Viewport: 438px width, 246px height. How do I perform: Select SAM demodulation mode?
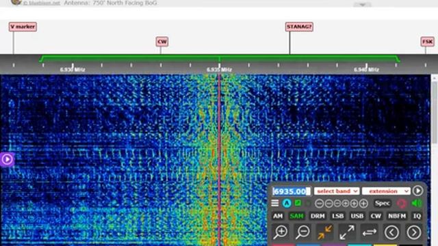296,216
